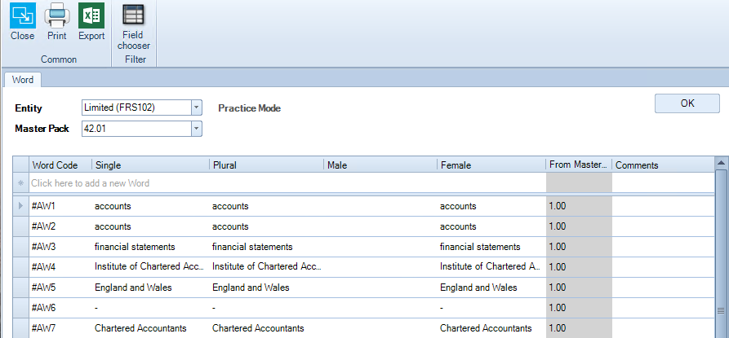Click Plural cell 'financial statements' in #AW3
Screen dimensions: 729x338
[266, 247]
